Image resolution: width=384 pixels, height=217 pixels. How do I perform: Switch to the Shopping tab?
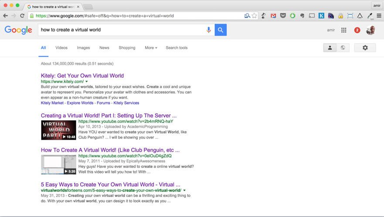click(127, 48)
